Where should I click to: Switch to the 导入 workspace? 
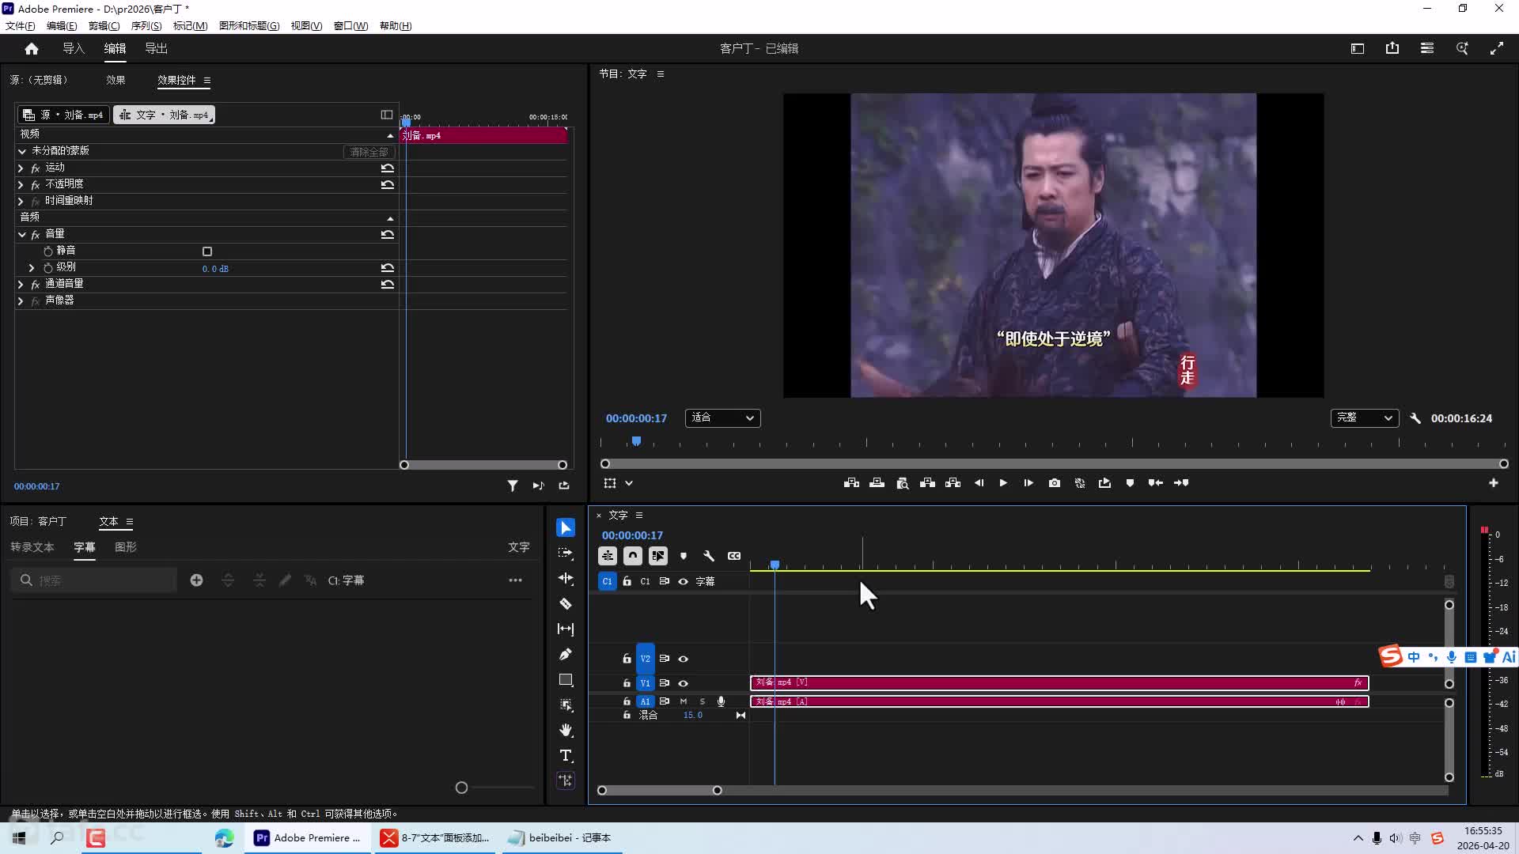74,49
